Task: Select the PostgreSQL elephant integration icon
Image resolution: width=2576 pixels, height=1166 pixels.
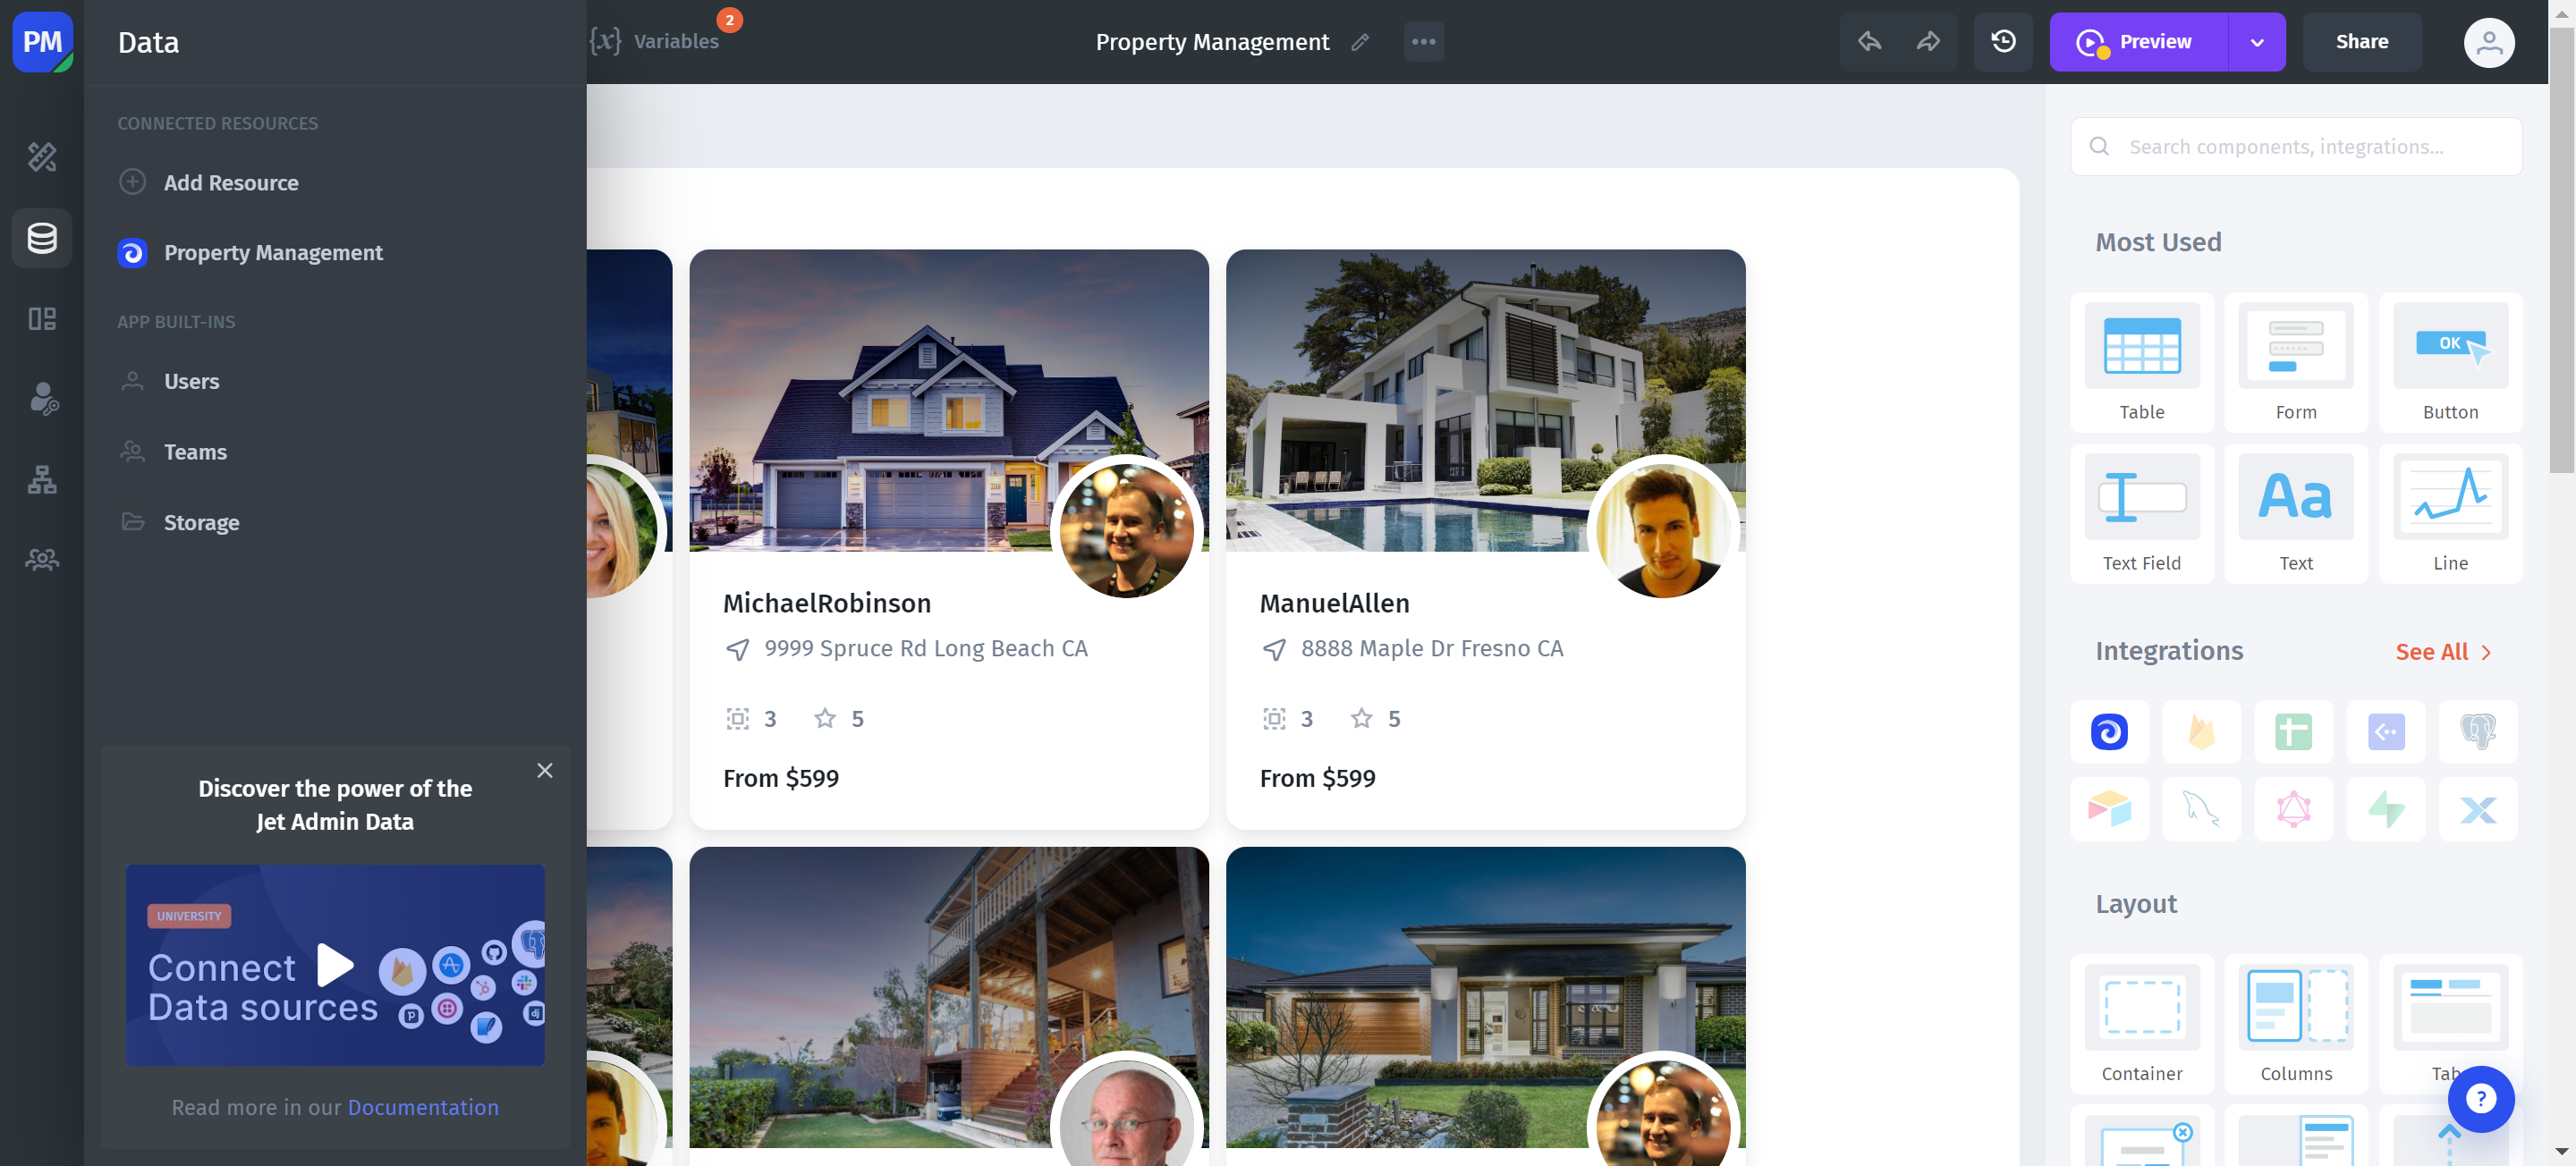Action: tap(2478, 732)
